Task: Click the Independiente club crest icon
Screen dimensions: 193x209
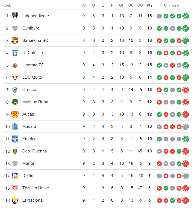Action: [15, 16]
